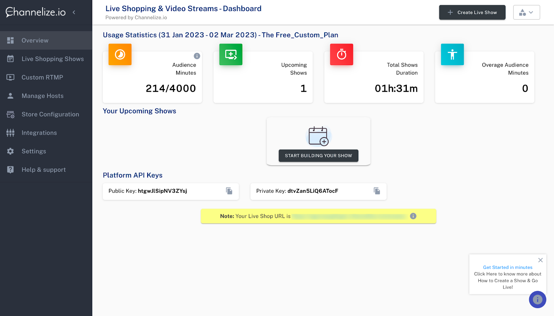Click the Create Live Show button
This screenshot has width=554, height=316.
[x=472, y=12]
